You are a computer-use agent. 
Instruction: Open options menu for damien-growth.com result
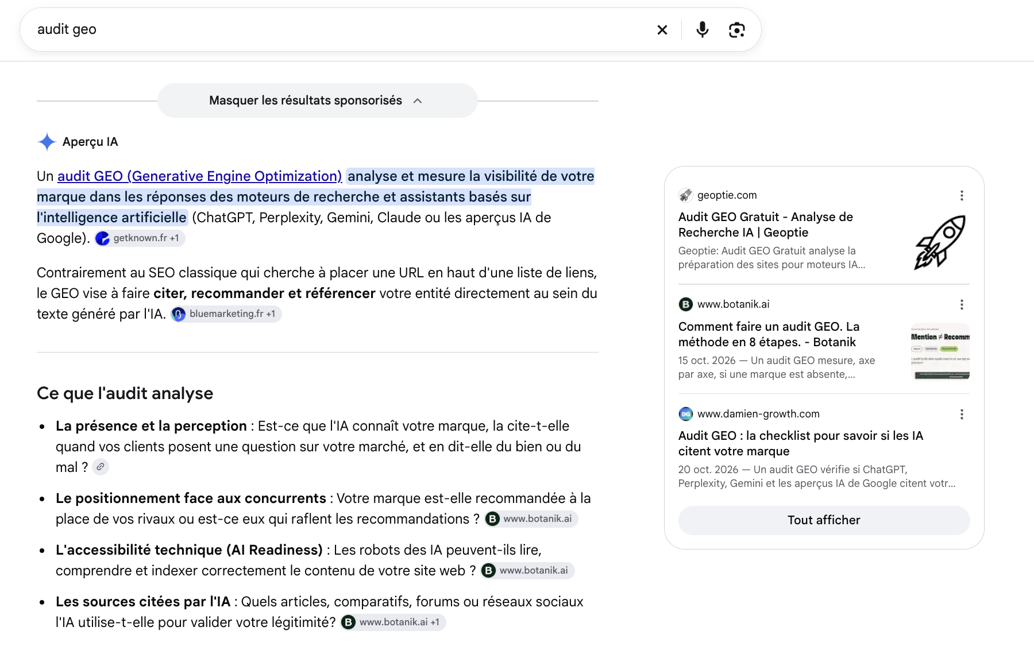(962, 414)
